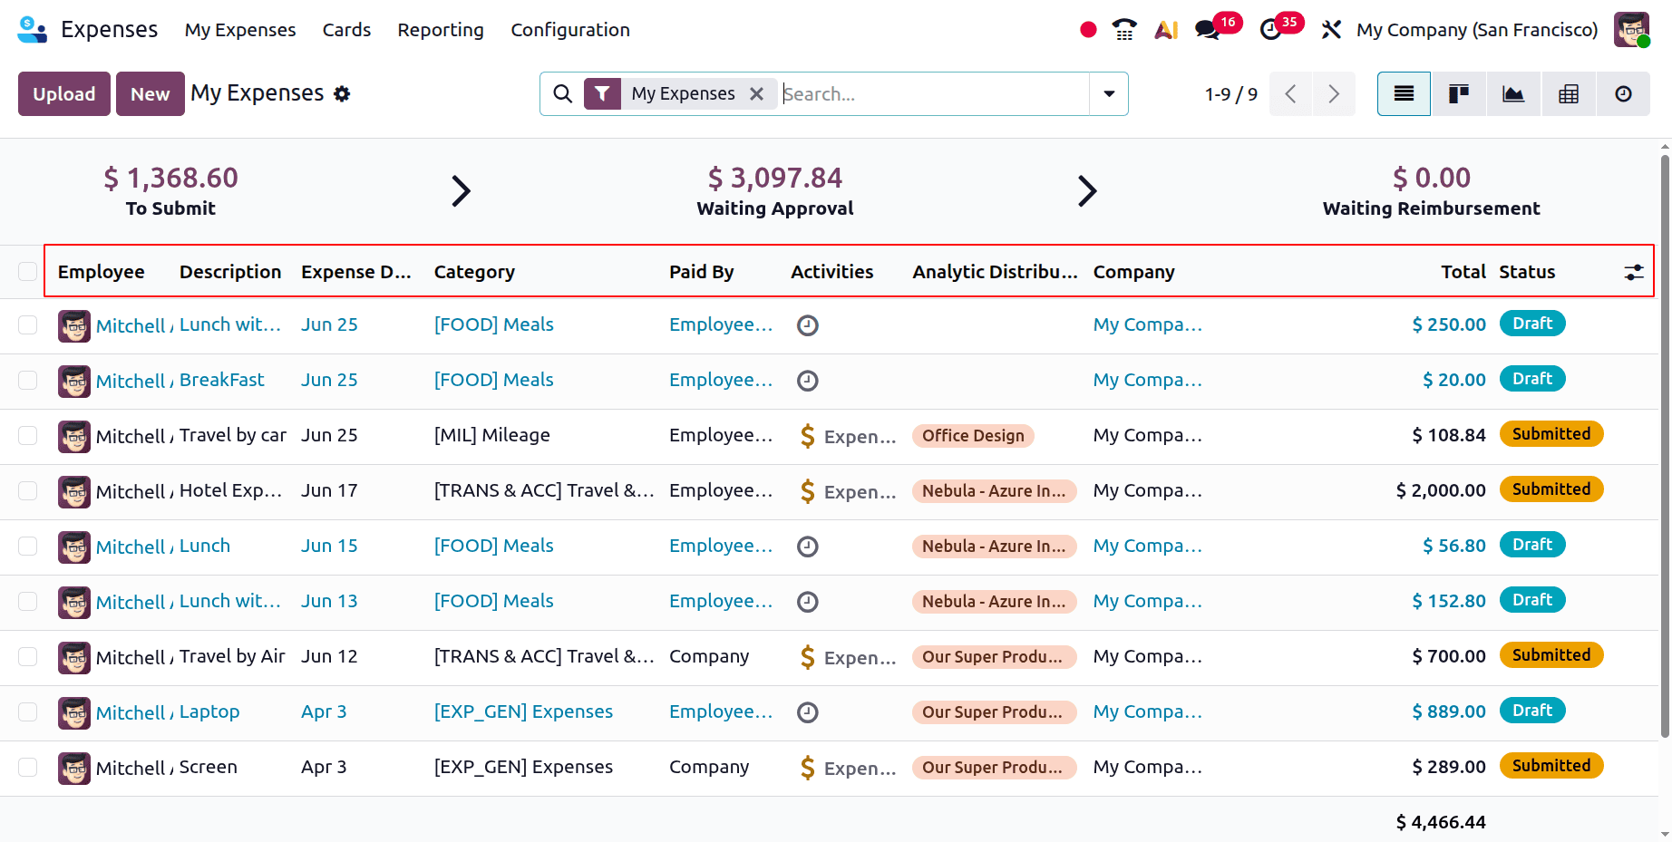
Task: Click dollar activity icon for Screen row
Action: 807,768
